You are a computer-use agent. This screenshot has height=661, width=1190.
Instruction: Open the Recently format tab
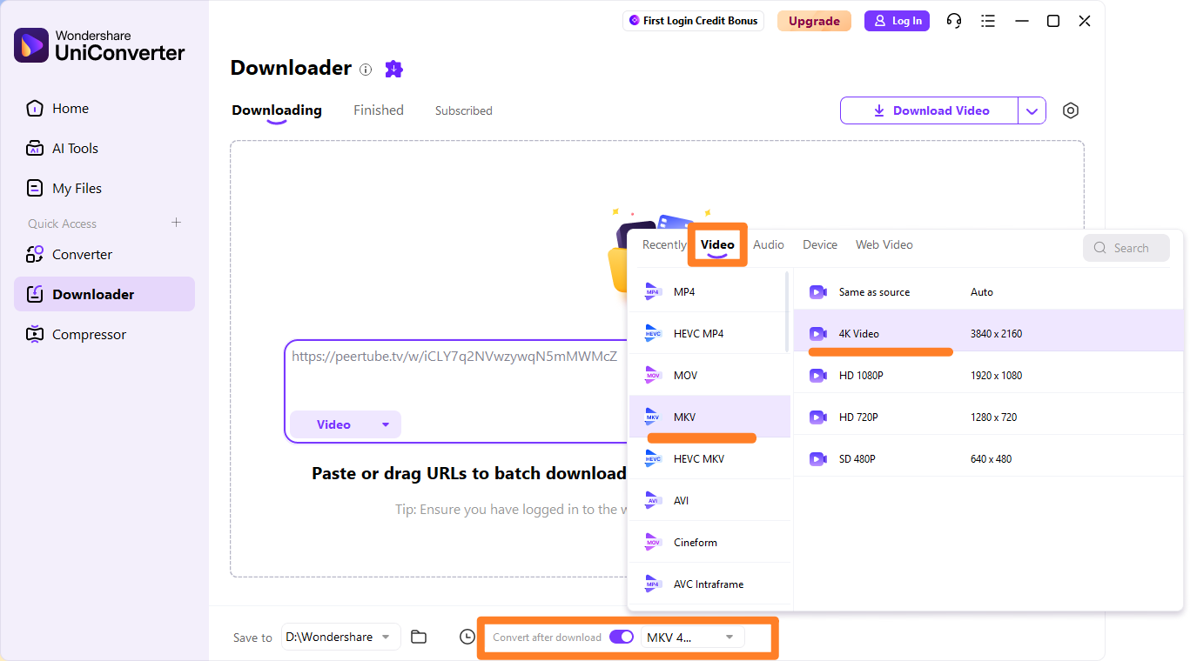click(x=664, y=245)
